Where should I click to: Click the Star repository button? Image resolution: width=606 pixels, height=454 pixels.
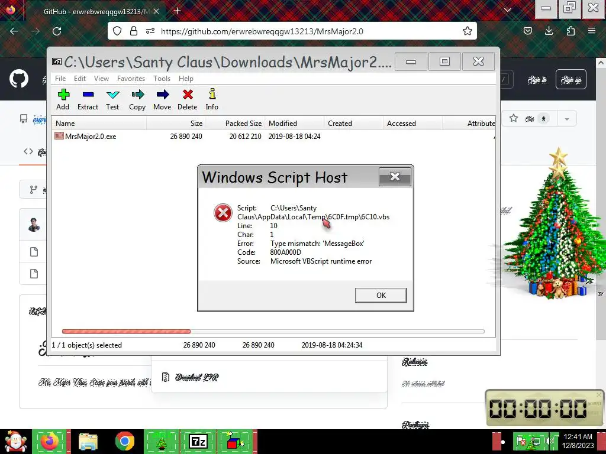coord(528,118)
